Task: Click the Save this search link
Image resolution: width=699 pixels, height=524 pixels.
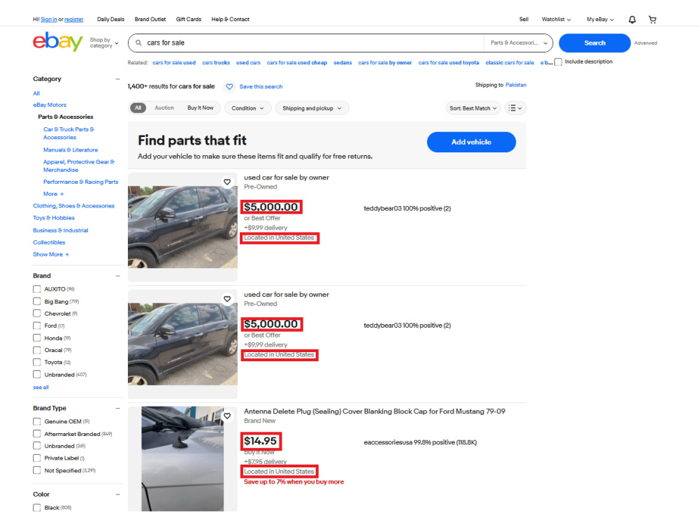Action: (x=261, y=87)
